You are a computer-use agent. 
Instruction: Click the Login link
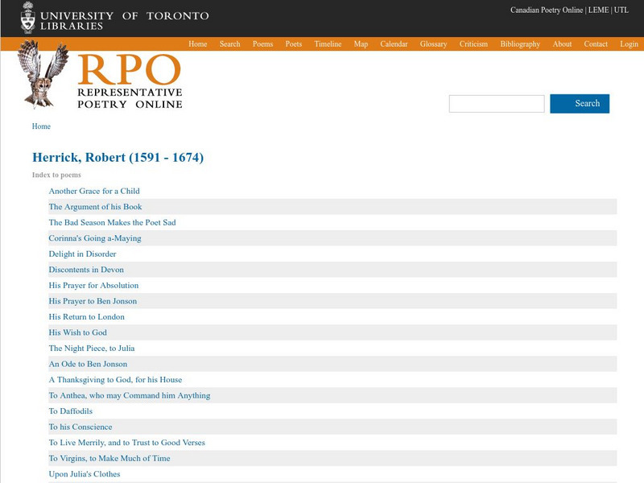pyautogui.click(x=629, y=44)
